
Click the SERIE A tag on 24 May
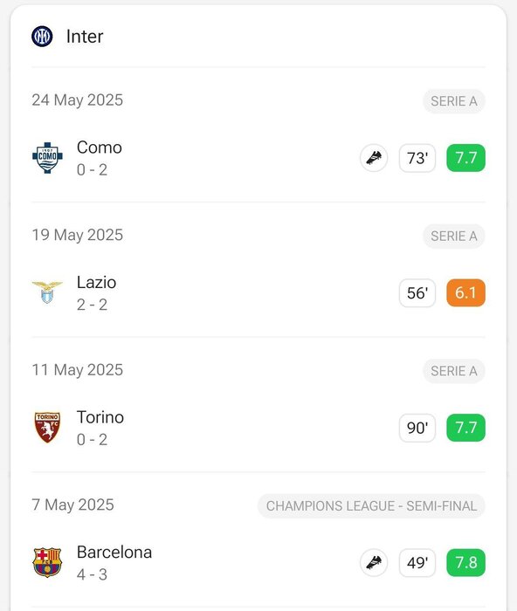pyautogui.click(x=454, y=101)
